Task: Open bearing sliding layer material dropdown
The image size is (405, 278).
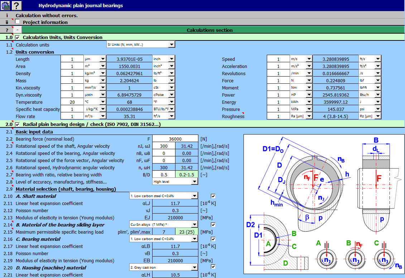Action: 194,225
